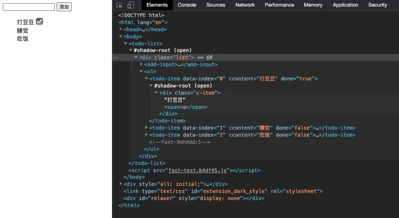Collapse the shadow-root inside todo-item 0
399x218 pixels.
click(151, 86)
